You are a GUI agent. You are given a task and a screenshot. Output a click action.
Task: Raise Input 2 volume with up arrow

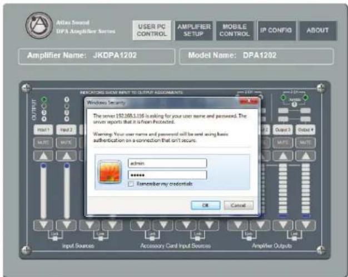pos(66,156)
